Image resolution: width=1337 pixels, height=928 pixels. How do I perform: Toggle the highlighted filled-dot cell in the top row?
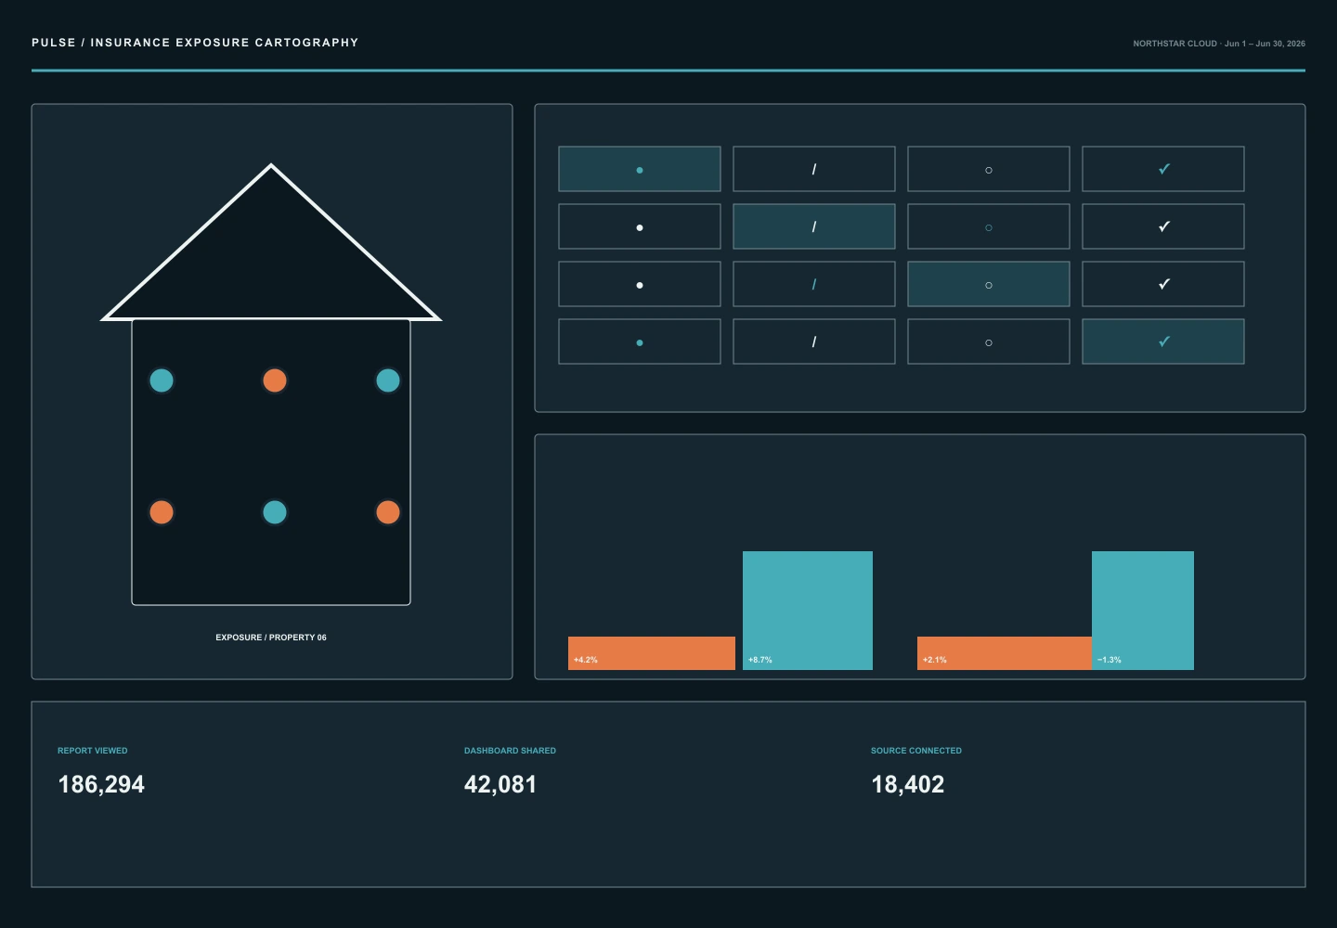click(640, 169)
